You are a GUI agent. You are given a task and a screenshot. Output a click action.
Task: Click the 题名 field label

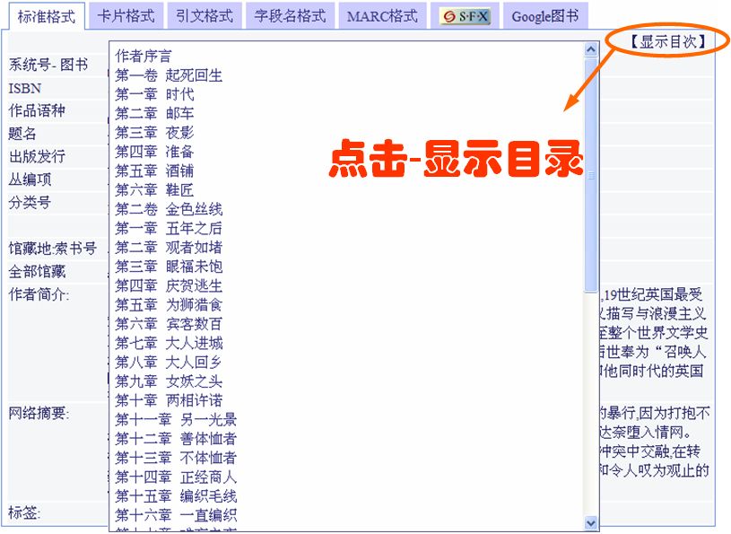point(22,134)
